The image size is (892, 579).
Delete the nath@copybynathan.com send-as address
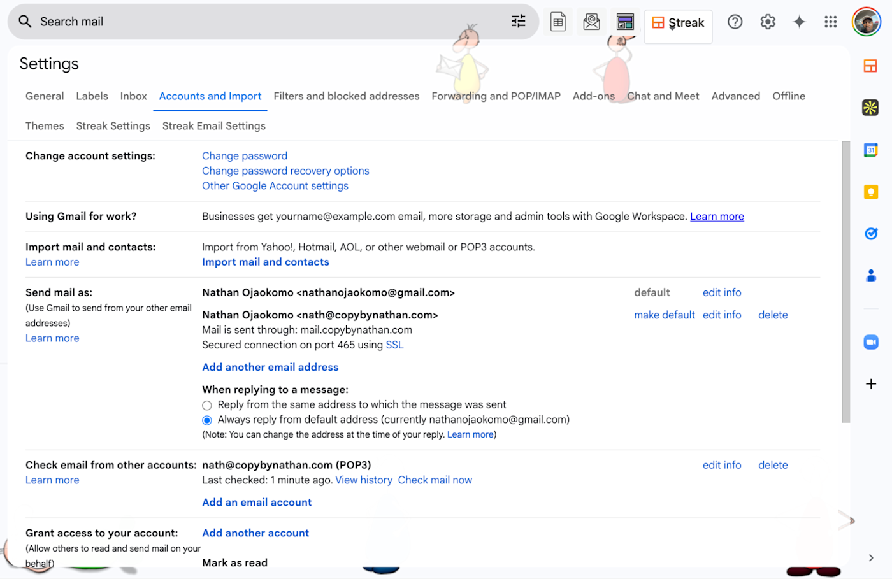[773, 315]
